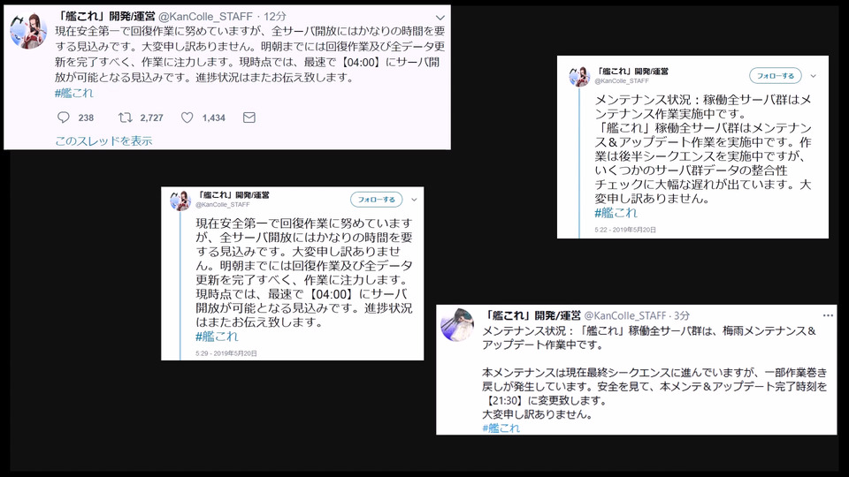This screenshot has height=477, width=849.
Task: Click #艦これ hashtag in the top-left tweet
Action: coord(74,93)
